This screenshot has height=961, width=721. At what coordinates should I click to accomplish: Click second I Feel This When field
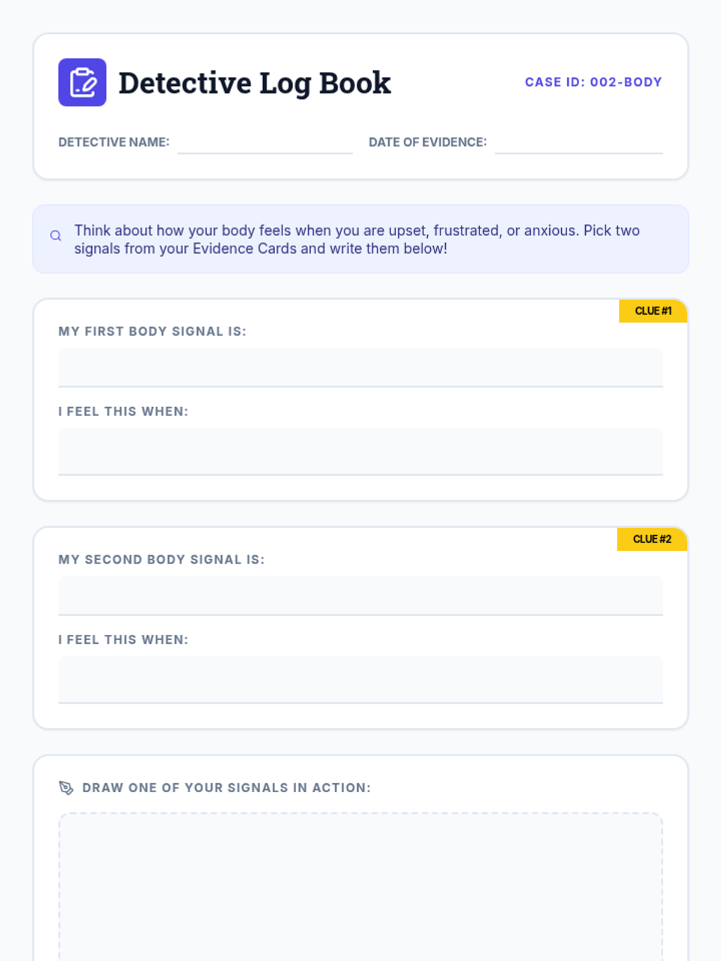point(360,679)
